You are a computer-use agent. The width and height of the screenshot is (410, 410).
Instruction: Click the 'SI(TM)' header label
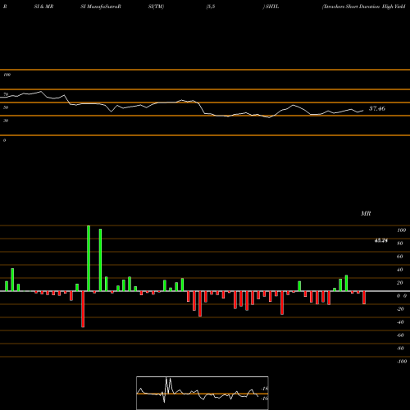pyautogui.click(x=156, y=7)
